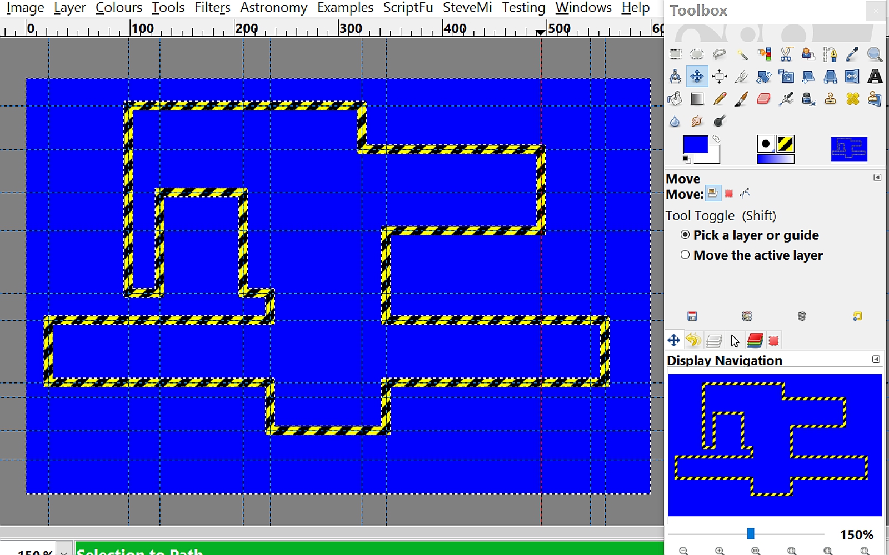
Task: Set move mode to Layer
Action: click(713, 193)
